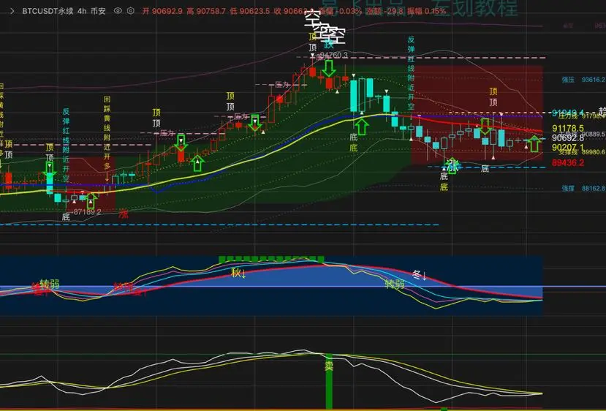This screenshot has width=606, height=411.
Task: Click the 秋↓ label in oscillator panel
Action: [238, 273]
